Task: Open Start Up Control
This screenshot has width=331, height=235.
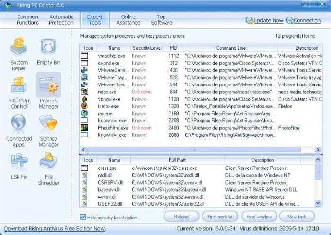Action: (x=19, y=93)
